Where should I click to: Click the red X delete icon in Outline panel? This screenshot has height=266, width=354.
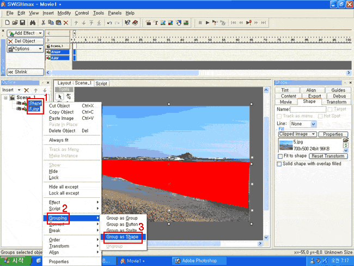[x=27, y=90]
